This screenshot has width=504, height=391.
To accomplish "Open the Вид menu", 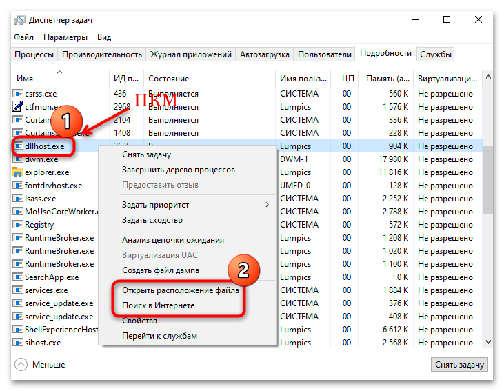I will point(104,37).
